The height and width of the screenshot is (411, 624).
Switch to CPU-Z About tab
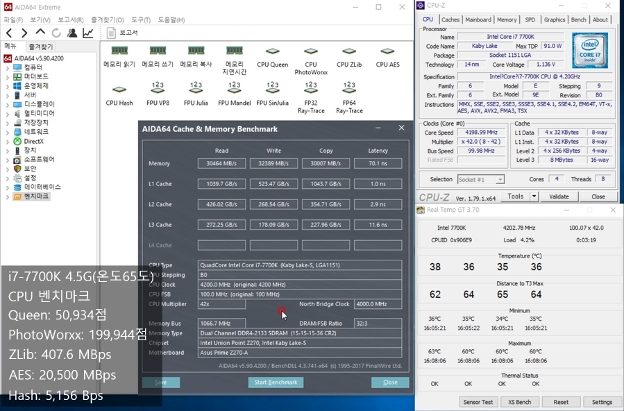[x=600, y=20]
